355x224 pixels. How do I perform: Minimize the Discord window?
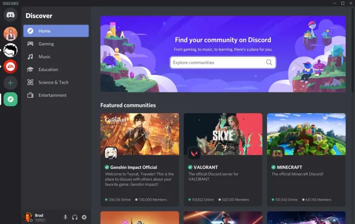pos(334,3)
